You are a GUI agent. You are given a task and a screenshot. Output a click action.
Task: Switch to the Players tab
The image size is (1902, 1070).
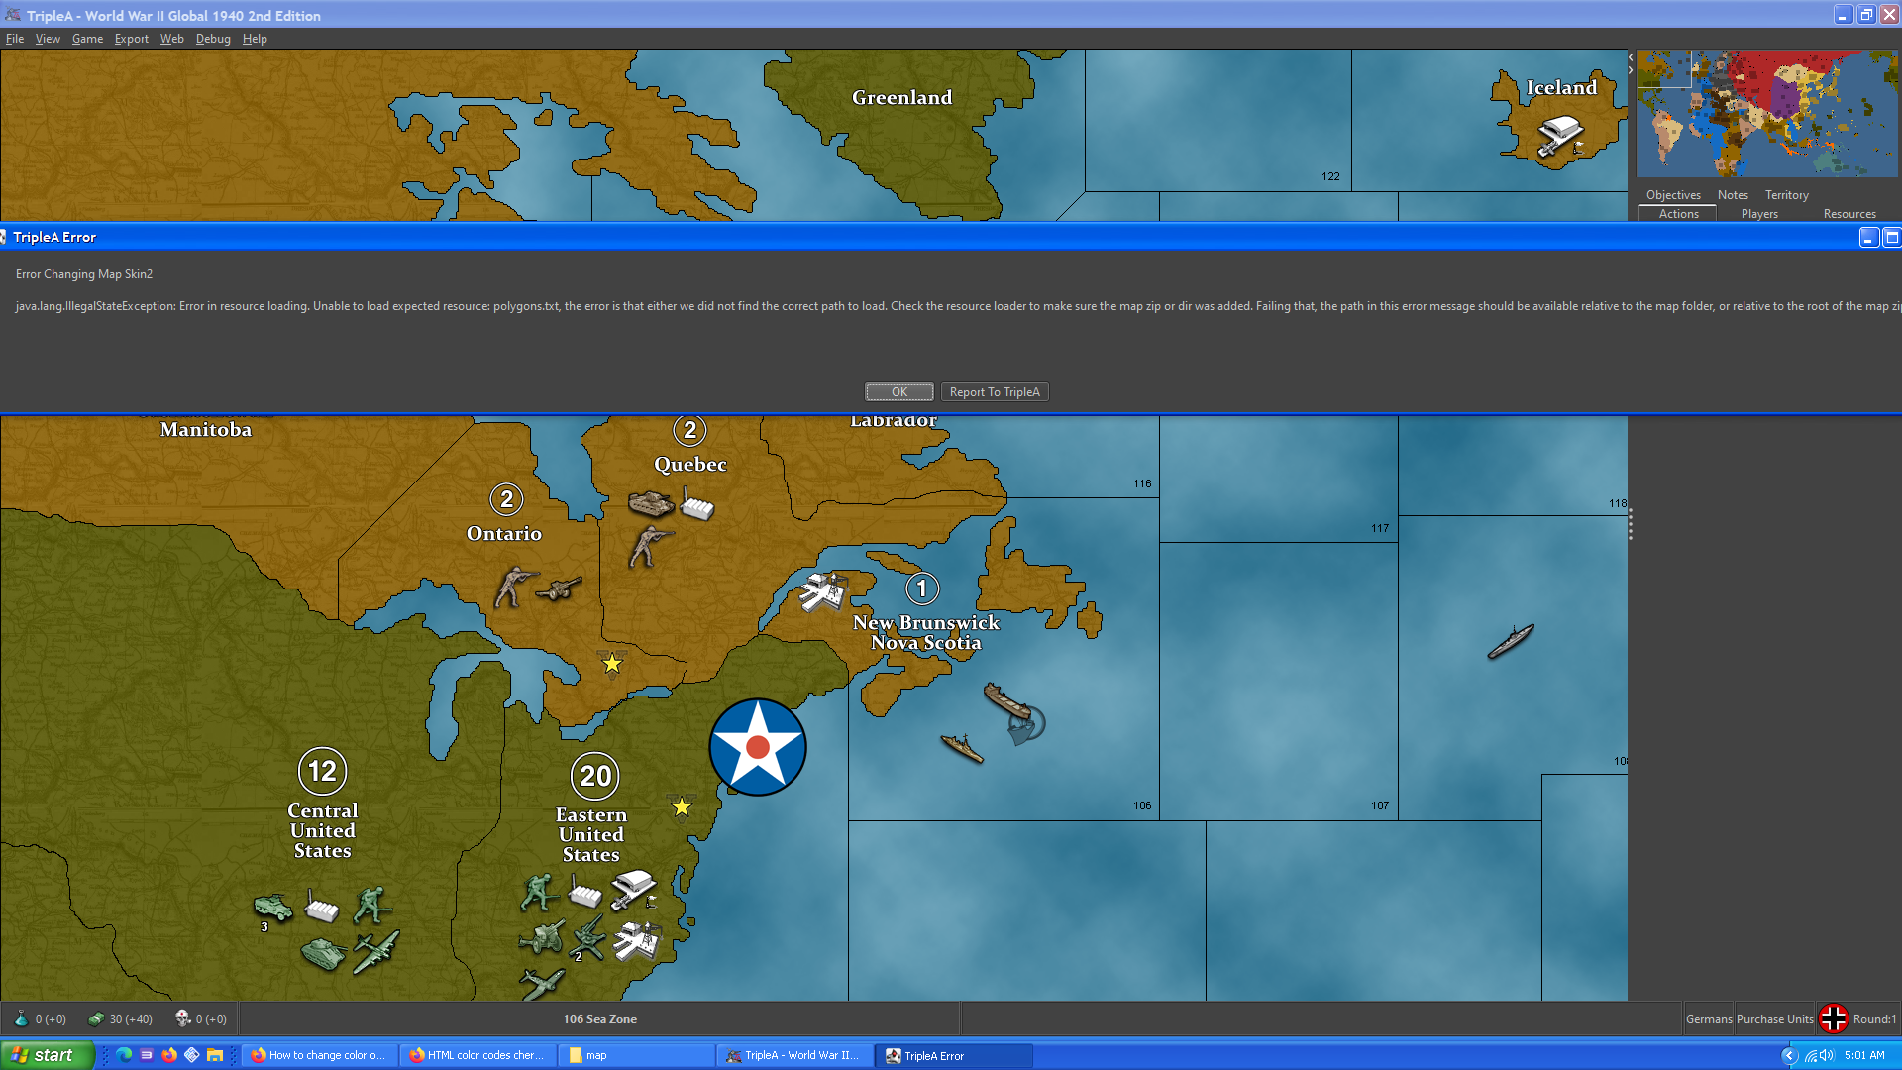1759,214
